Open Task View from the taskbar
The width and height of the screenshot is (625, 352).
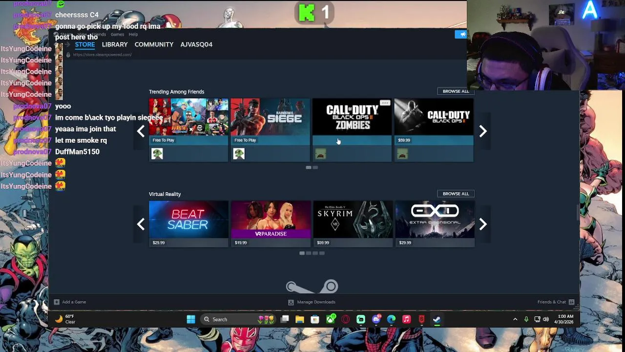pyautogui.click(x=285, y=319)
